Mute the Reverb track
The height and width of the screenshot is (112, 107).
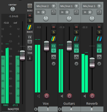99,27
